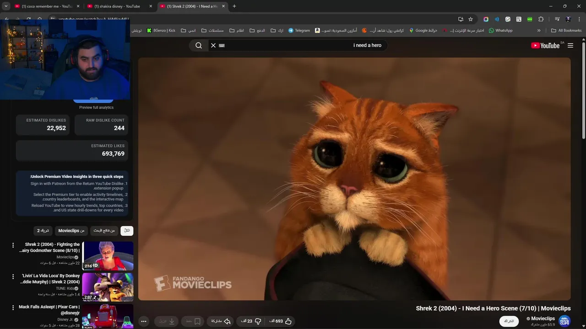586x329 pixels.
Task: Click the keyboard icon in search box
Action: coord(222,45)
